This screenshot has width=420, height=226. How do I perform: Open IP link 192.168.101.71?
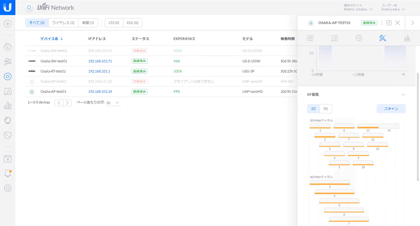click(x=100, y=61)
